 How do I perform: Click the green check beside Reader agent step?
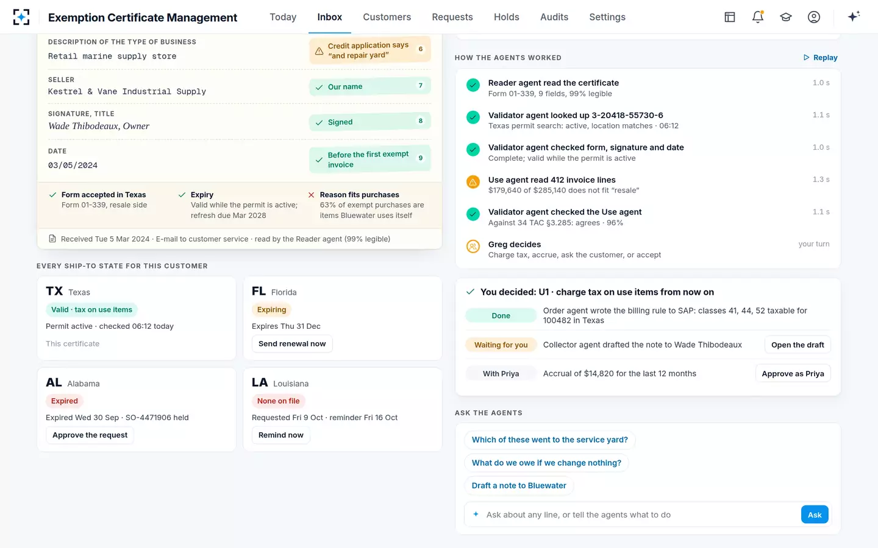point(473,85)
